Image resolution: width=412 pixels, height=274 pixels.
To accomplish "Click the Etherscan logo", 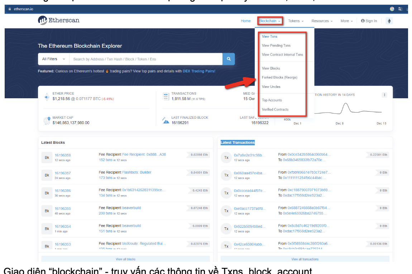I will click(x=58, y=20).
